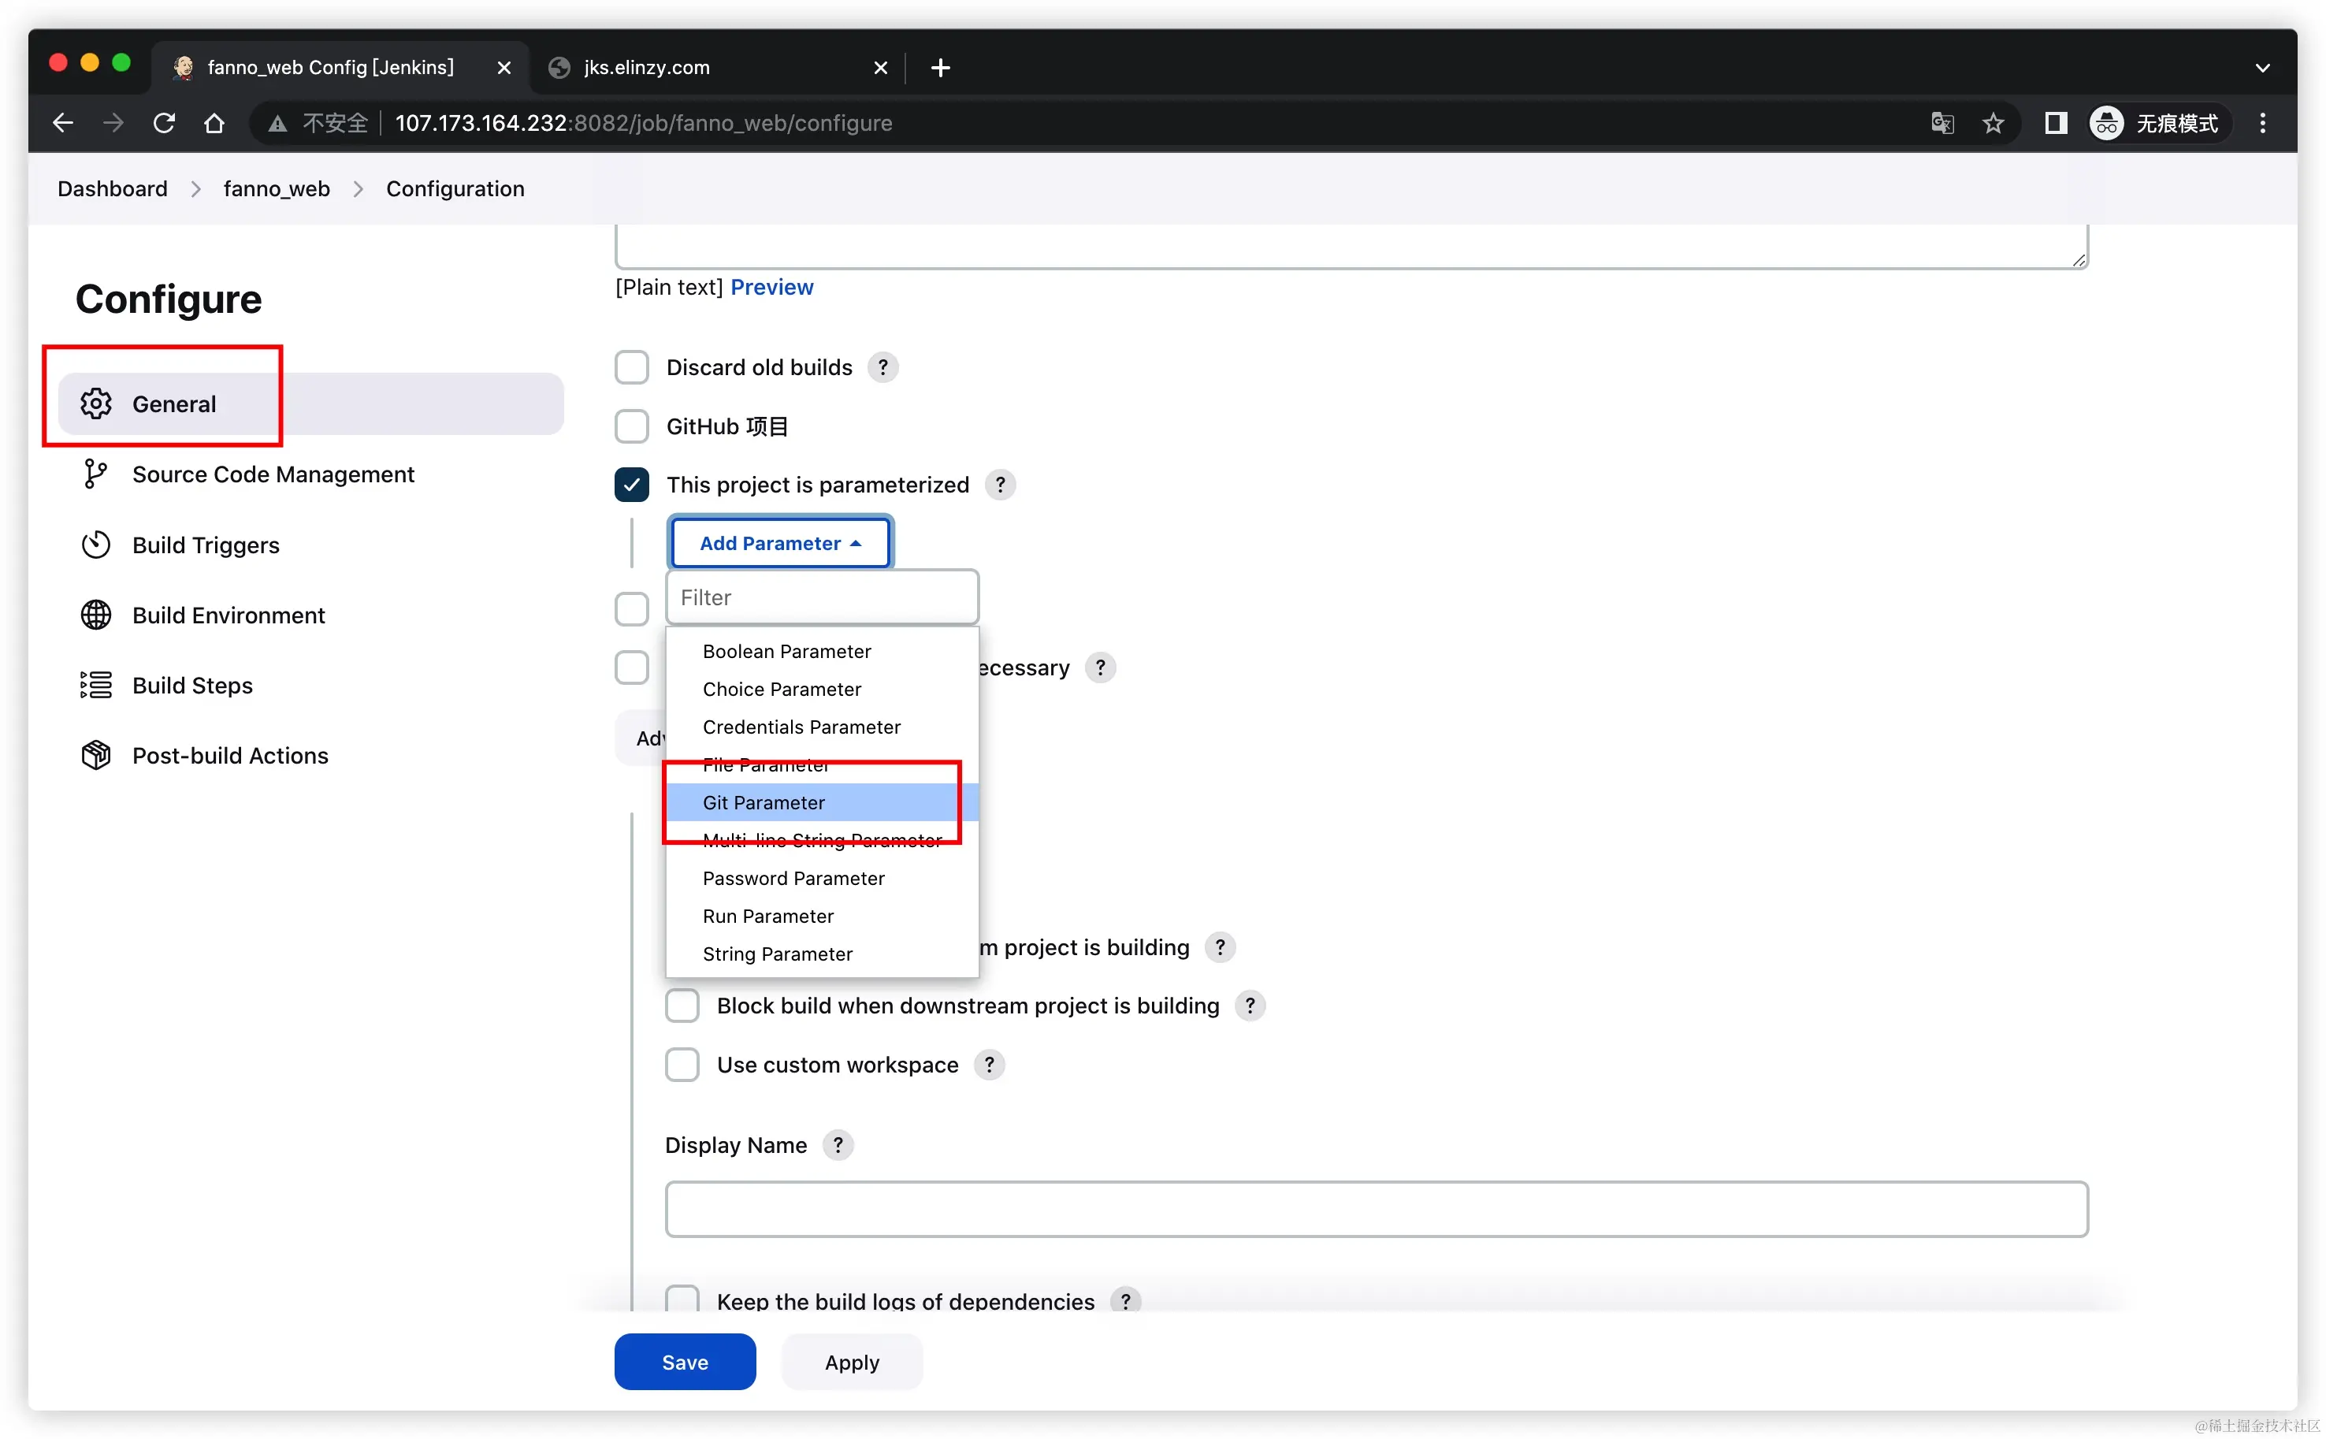Open help for Discard old builds

click(882, 367)
